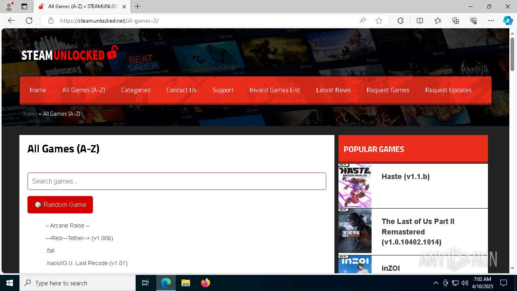Open File Explorer from taskbar
517x291 pixels.
pyautogui.click(x=186, y=283)
